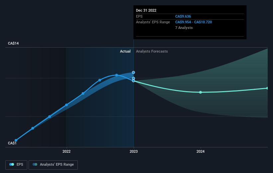Click the CA$1 y-axis label
This screenshot has width=273, height=173.
[12, 143]
